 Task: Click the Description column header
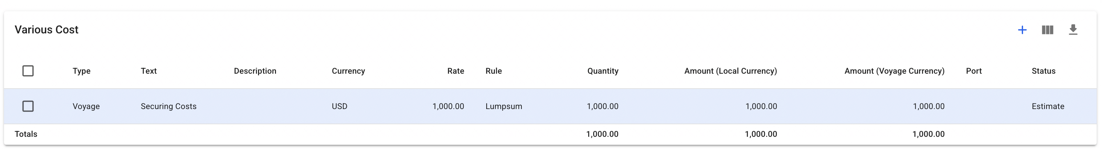(255, 71)
